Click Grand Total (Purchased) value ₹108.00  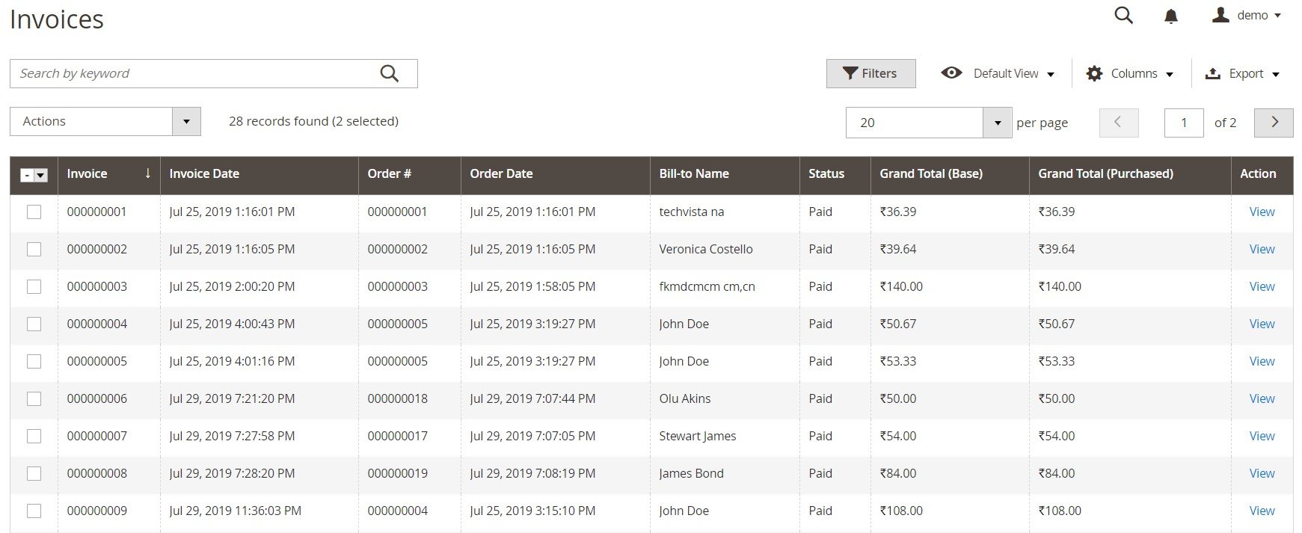pyautogui.click(x=1060, y=511)
